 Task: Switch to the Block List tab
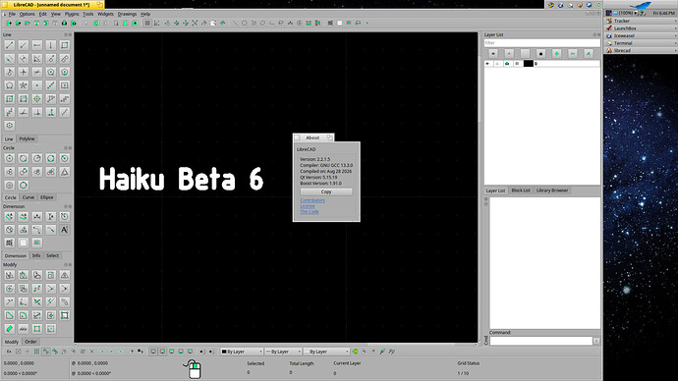coord(521,190)
